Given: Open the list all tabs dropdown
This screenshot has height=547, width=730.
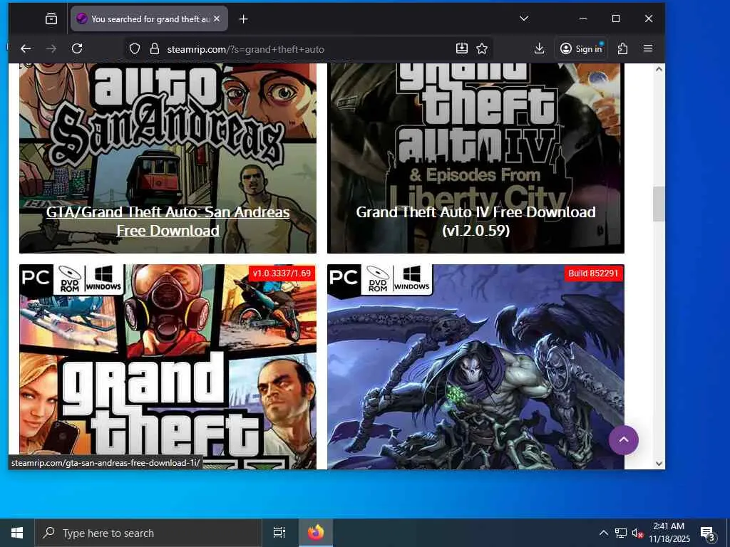Looking at the screenshot, I should click(x=524, y=19).
